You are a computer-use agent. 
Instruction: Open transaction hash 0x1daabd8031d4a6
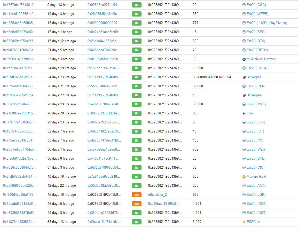(19, 203)
